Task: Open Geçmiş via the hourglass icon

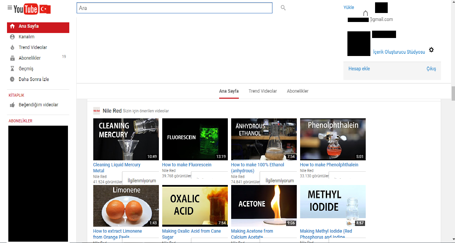Action: click(12, 69)
